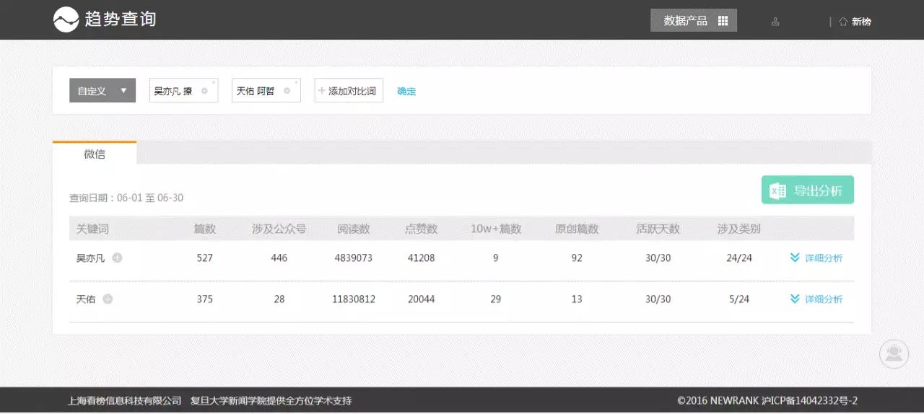Click the 24/24 categories cell
This screenshot has width=924, height=414.
[x=739, y=257]
